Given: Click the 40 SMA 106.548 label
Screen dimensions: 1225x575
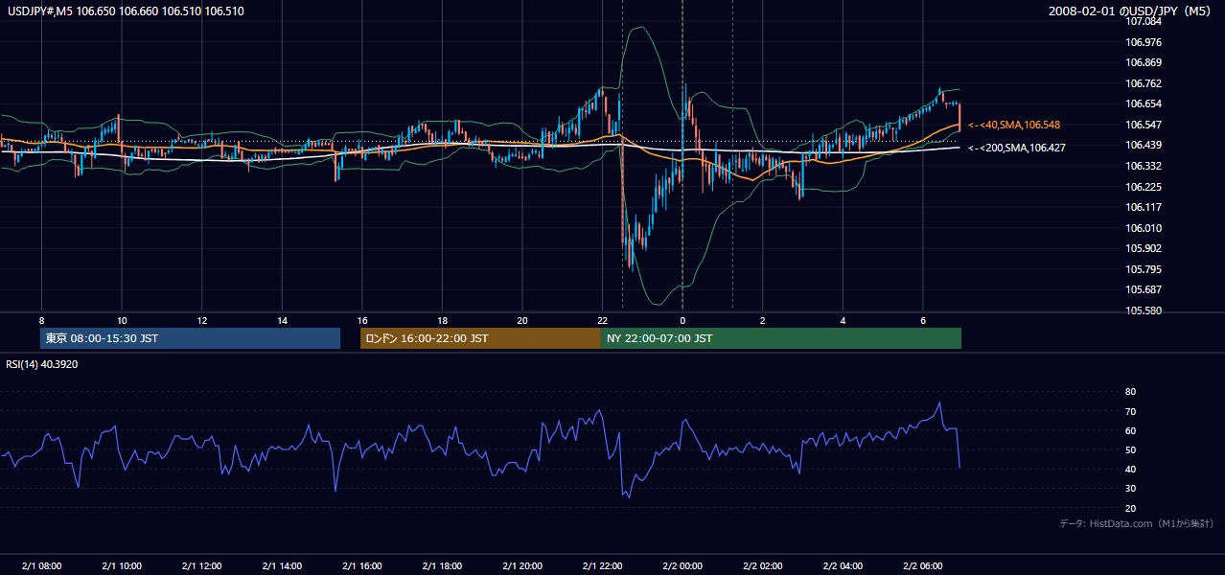Looking at the screenshot, I should [x=1014, y=125].
